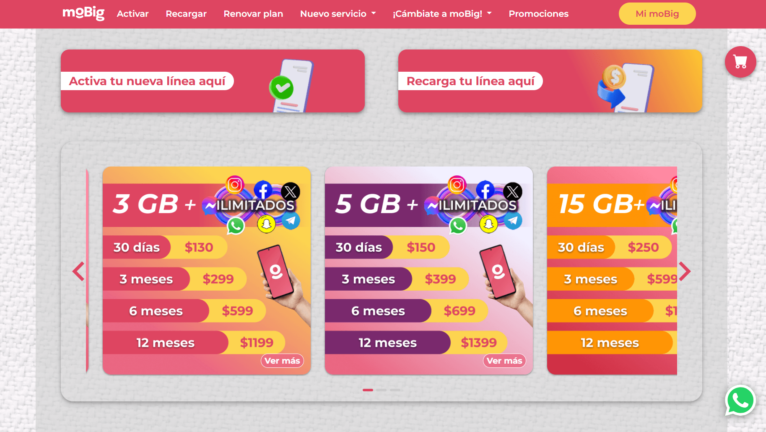This screenshot has height=432, width=766.
Task: Click Ver más on 3 GB plan
Action: [x=282, y=361]
